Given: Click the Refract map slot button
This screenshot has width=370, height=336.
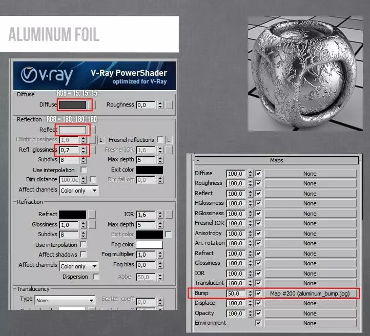Looking at the screenshot, I should point(92,215).
